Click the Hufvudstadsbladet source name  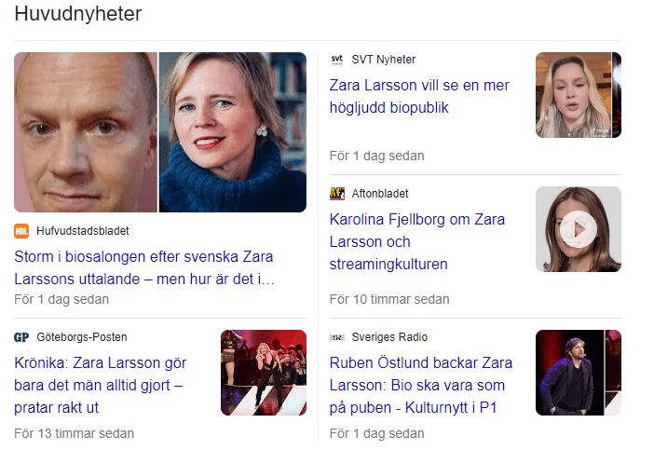point(83,231)
